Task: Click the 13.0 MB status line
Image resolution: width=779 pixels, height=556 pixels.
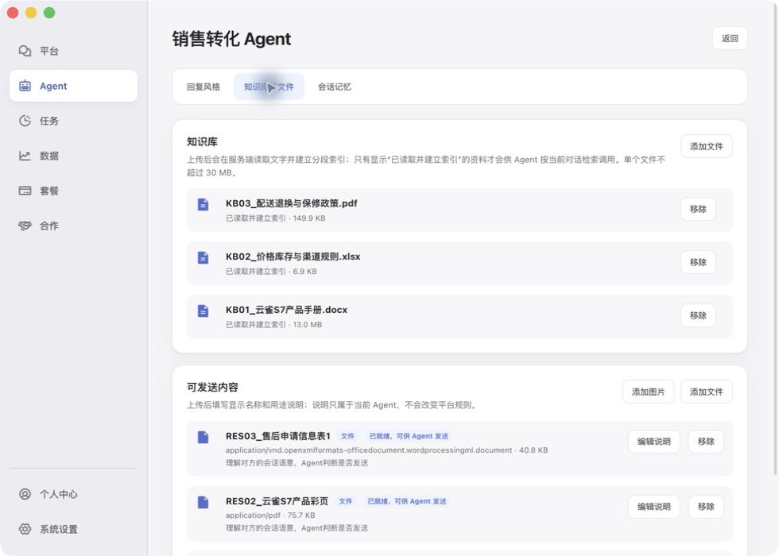Action: tap(273, 324)
